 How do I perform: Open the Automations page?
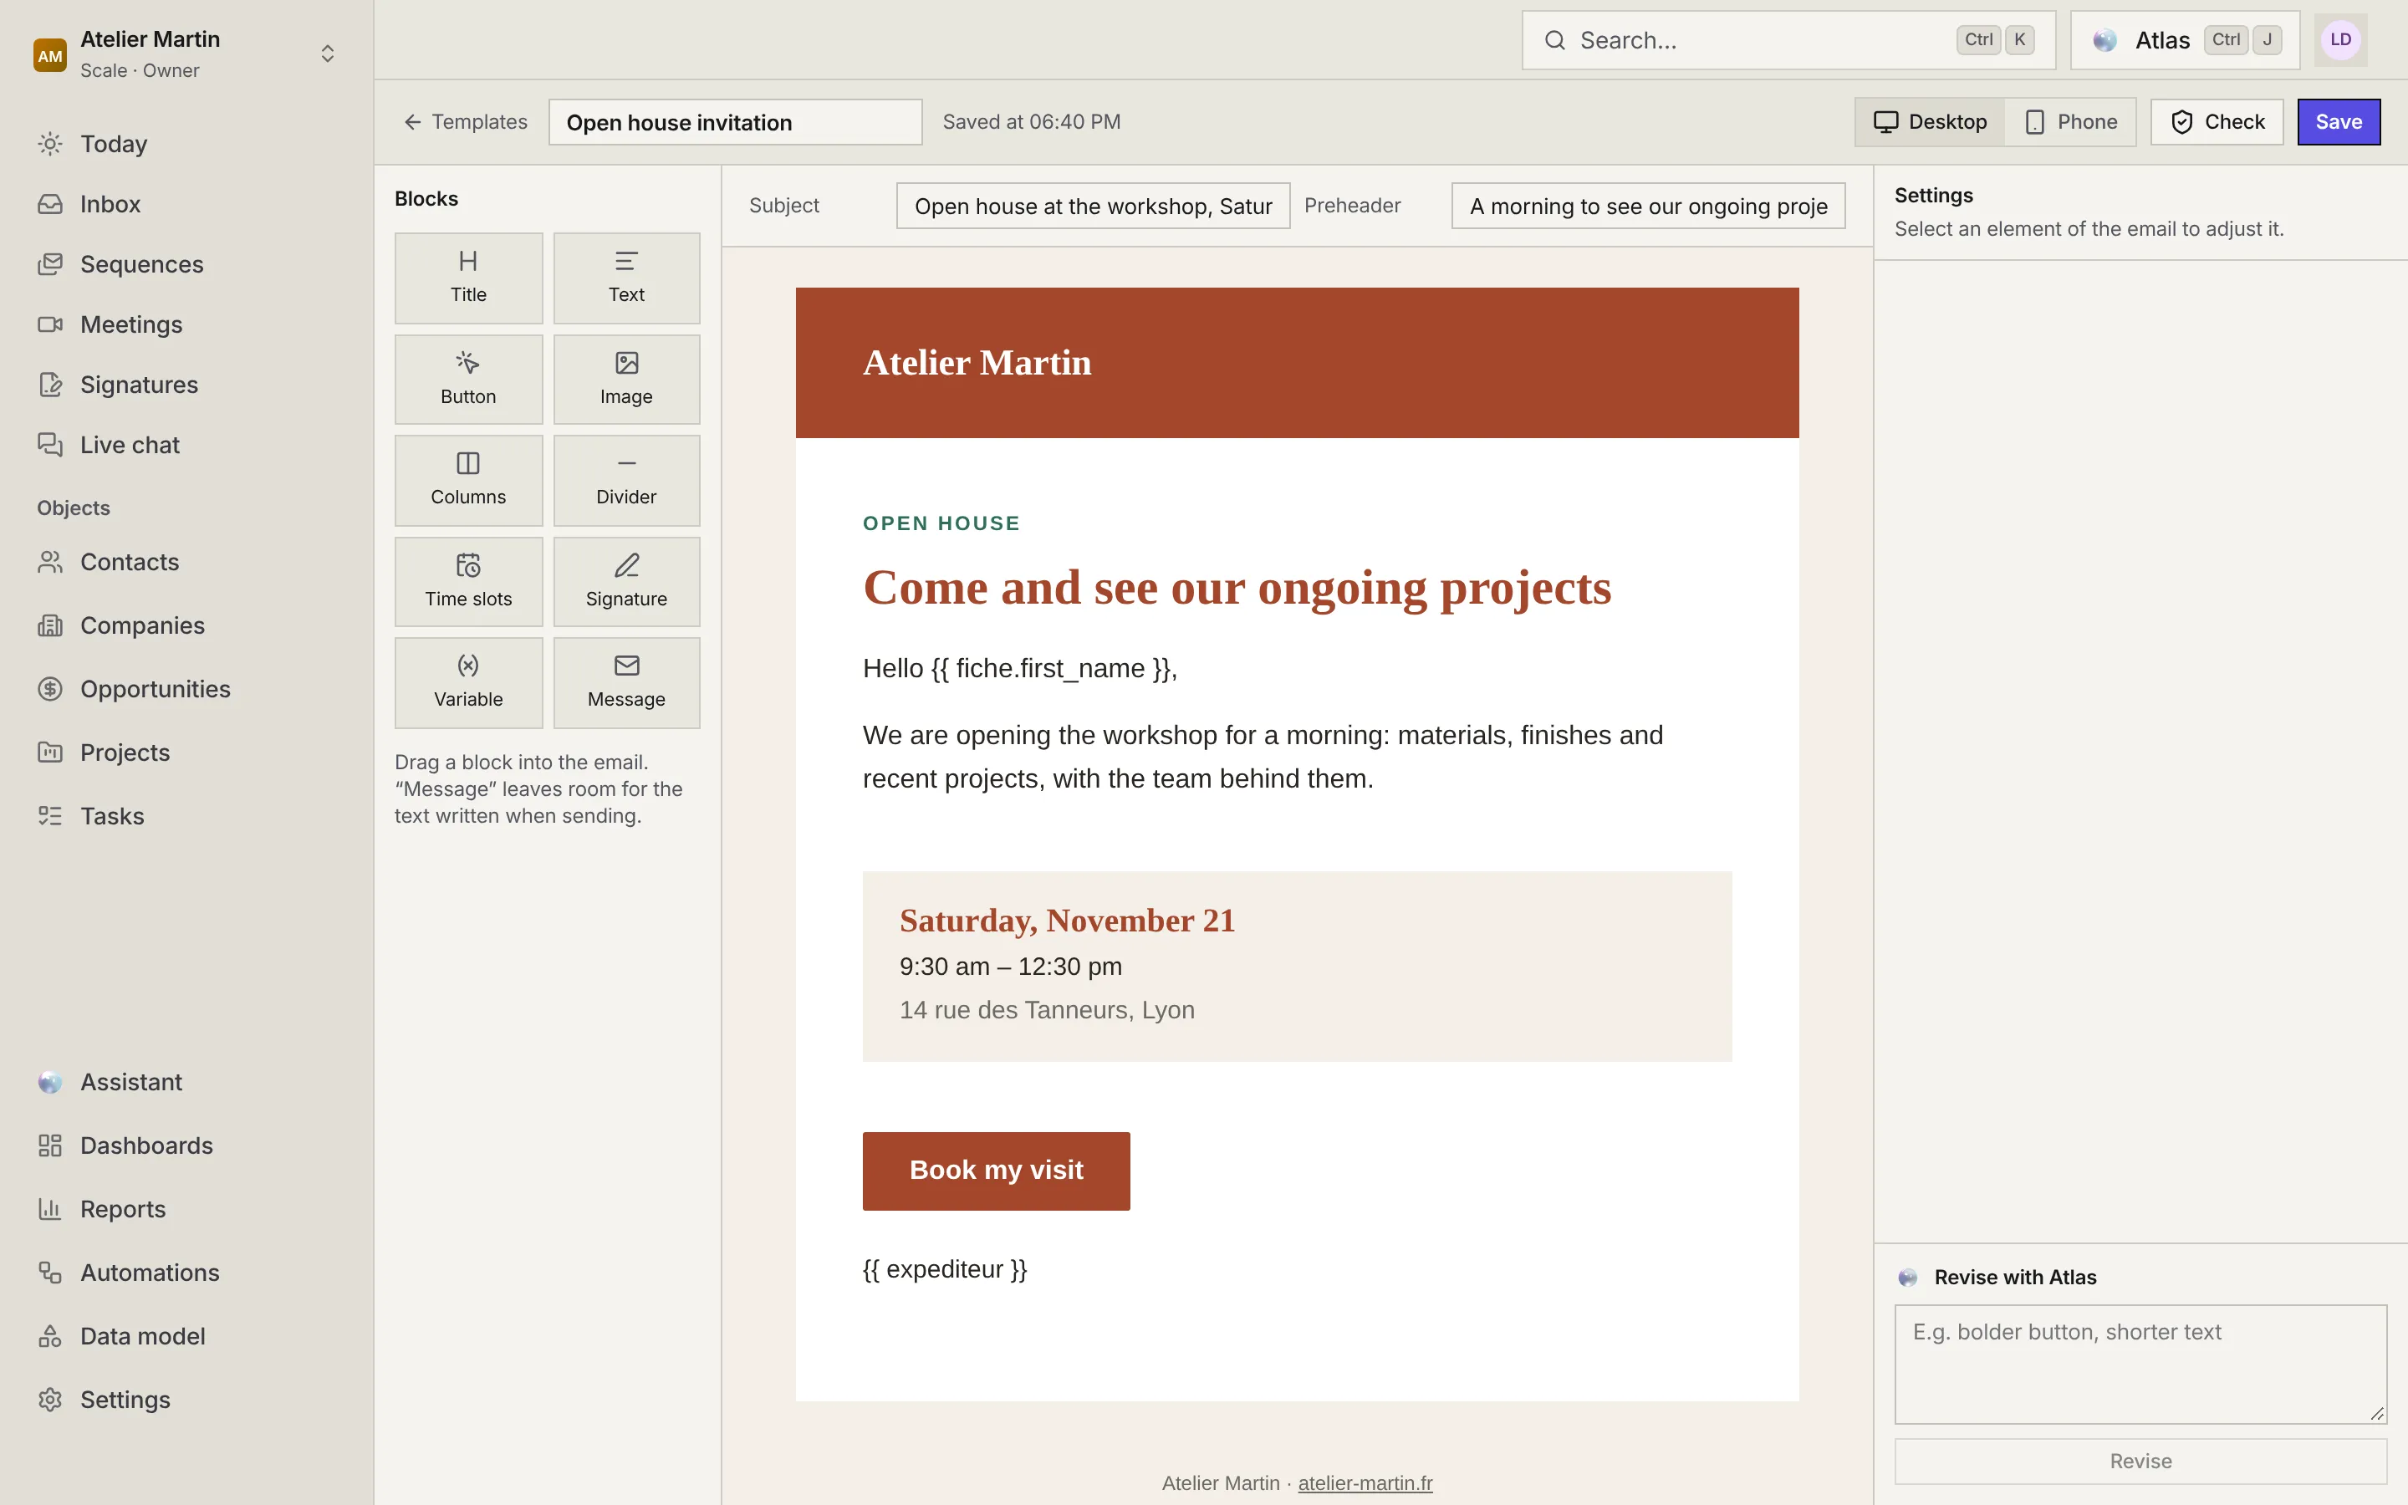186,1272
